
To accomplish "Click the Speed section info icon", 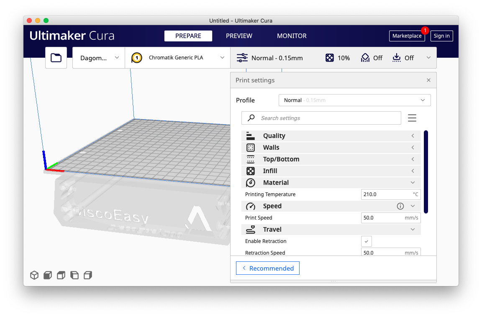I will (x=400, y=206).
